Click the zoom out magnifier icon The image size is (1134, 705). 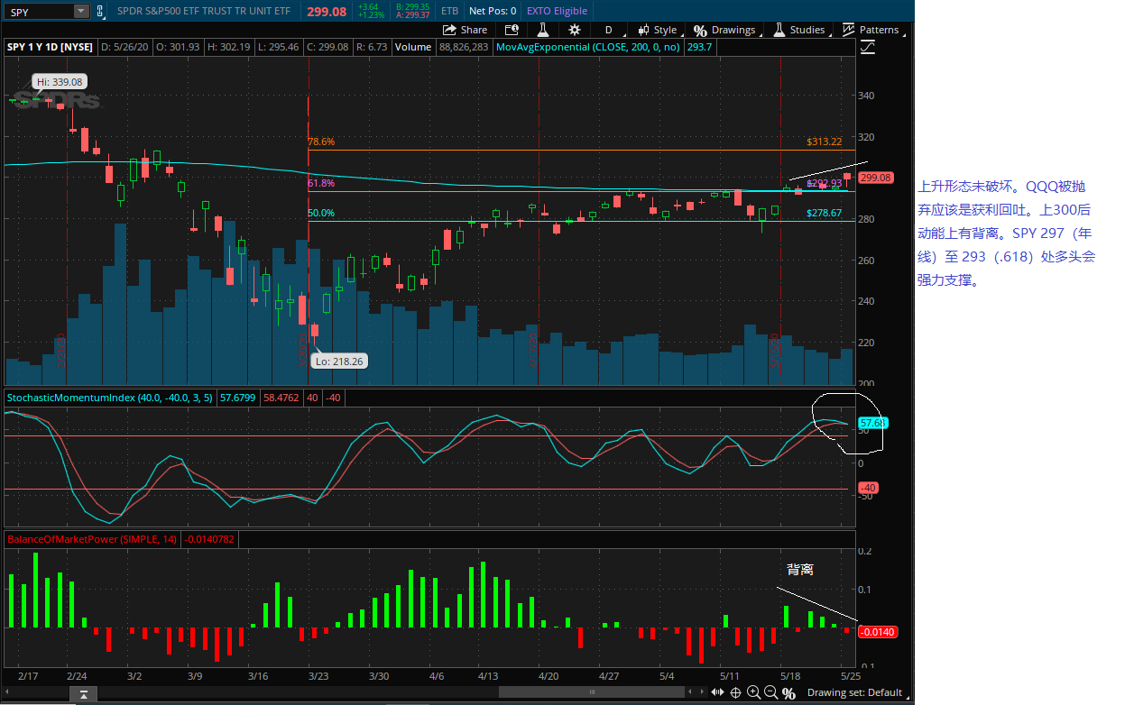click(x=770, y=692)
